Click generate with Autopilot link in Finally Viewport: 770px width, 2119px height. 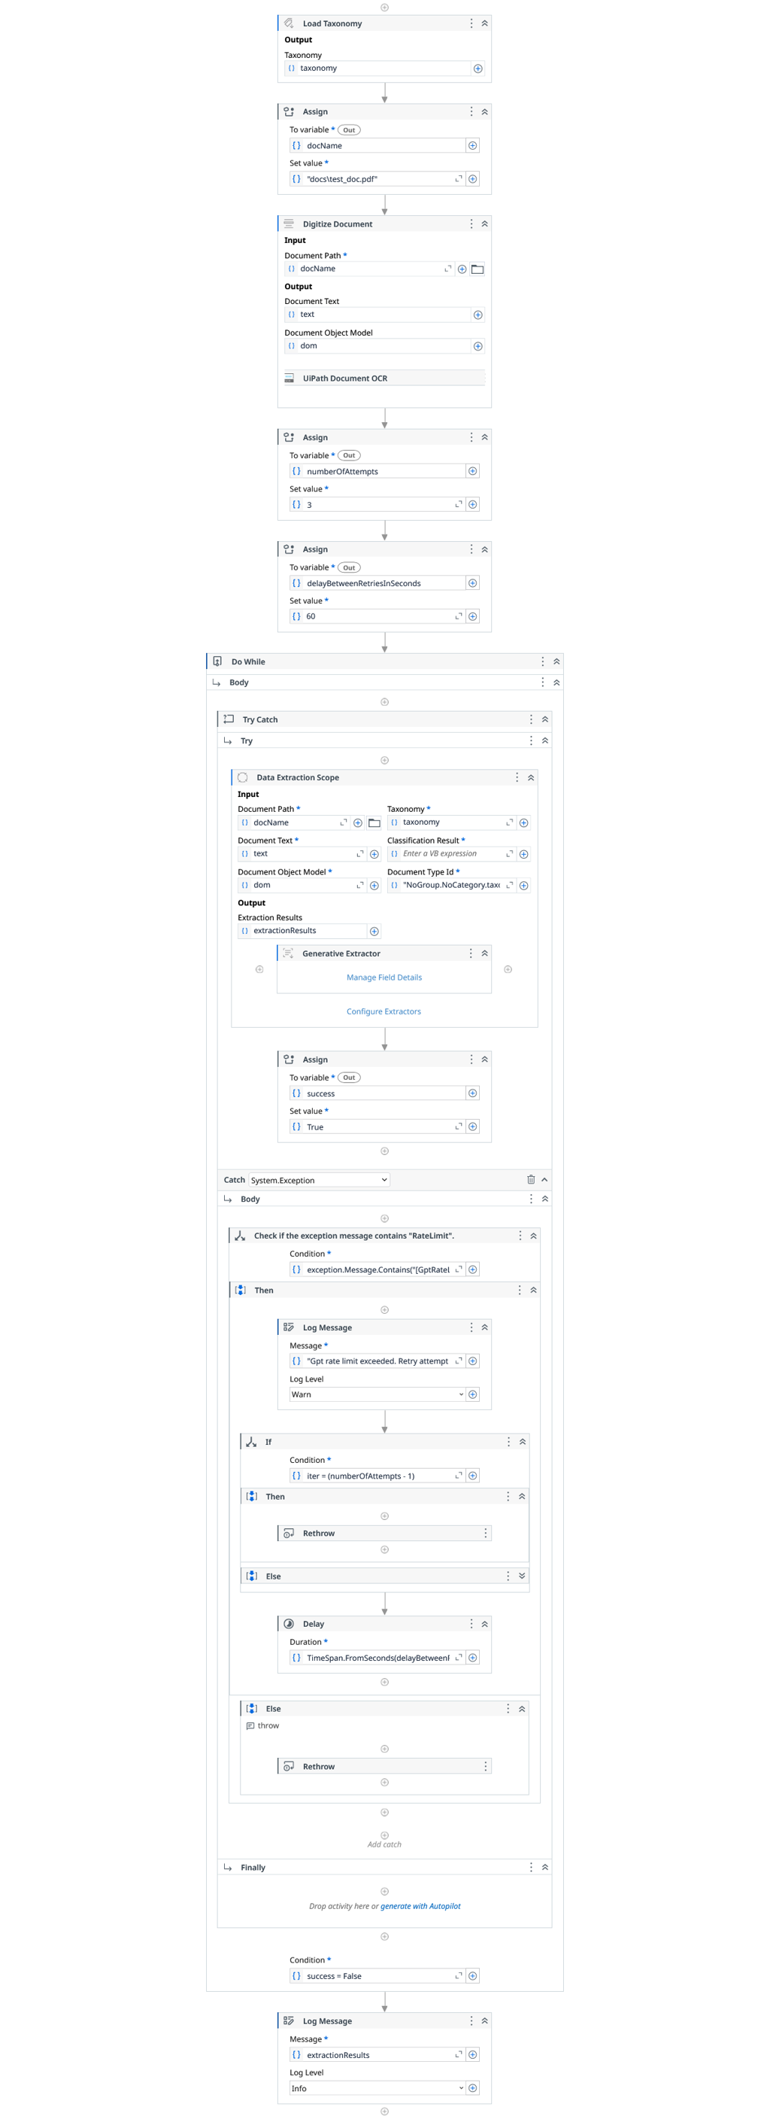coord(420,1906)
